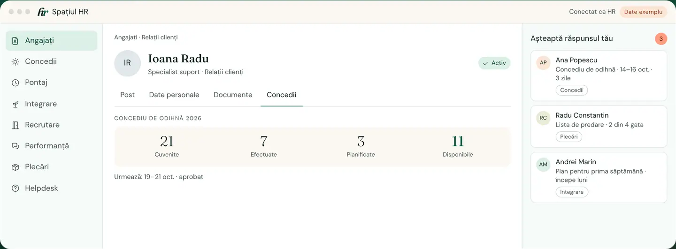Image resolution: width=676 pixels, height=249 pixels.
Task: Click the RC avatar for Radu Constantin
Action: click(543, 118)
